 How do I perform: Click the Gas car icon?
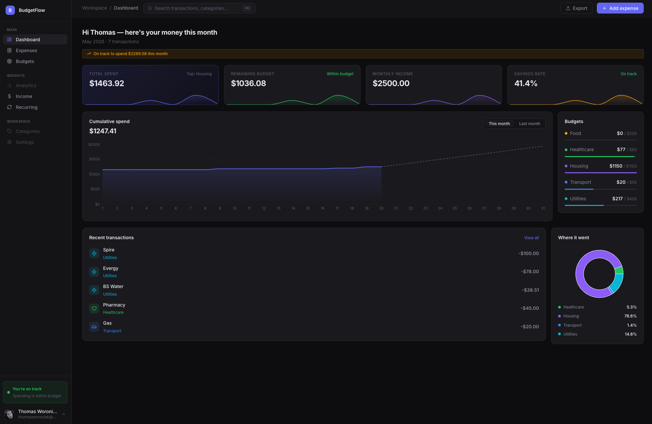coord(94,327)
